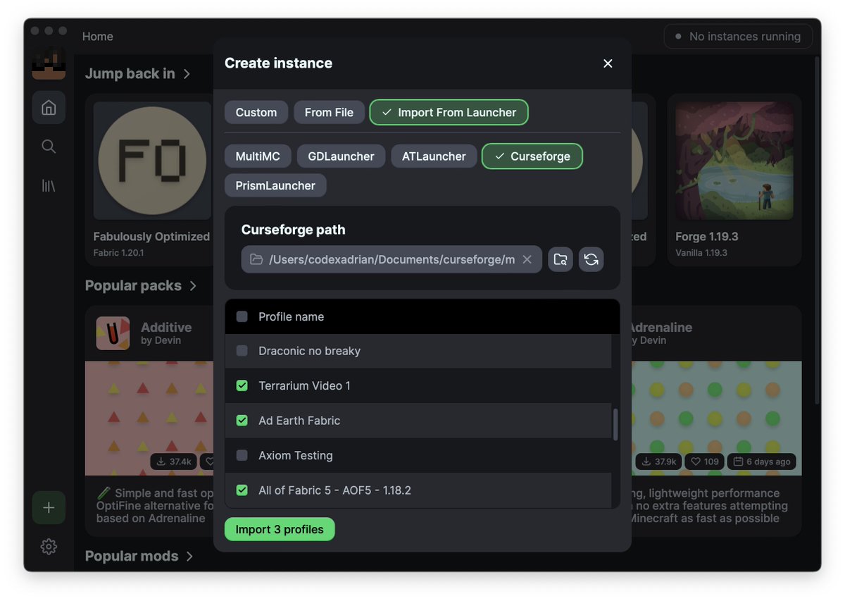Check the Axiom Testing profile
845x601 pixels.
[x=242, y=456]
